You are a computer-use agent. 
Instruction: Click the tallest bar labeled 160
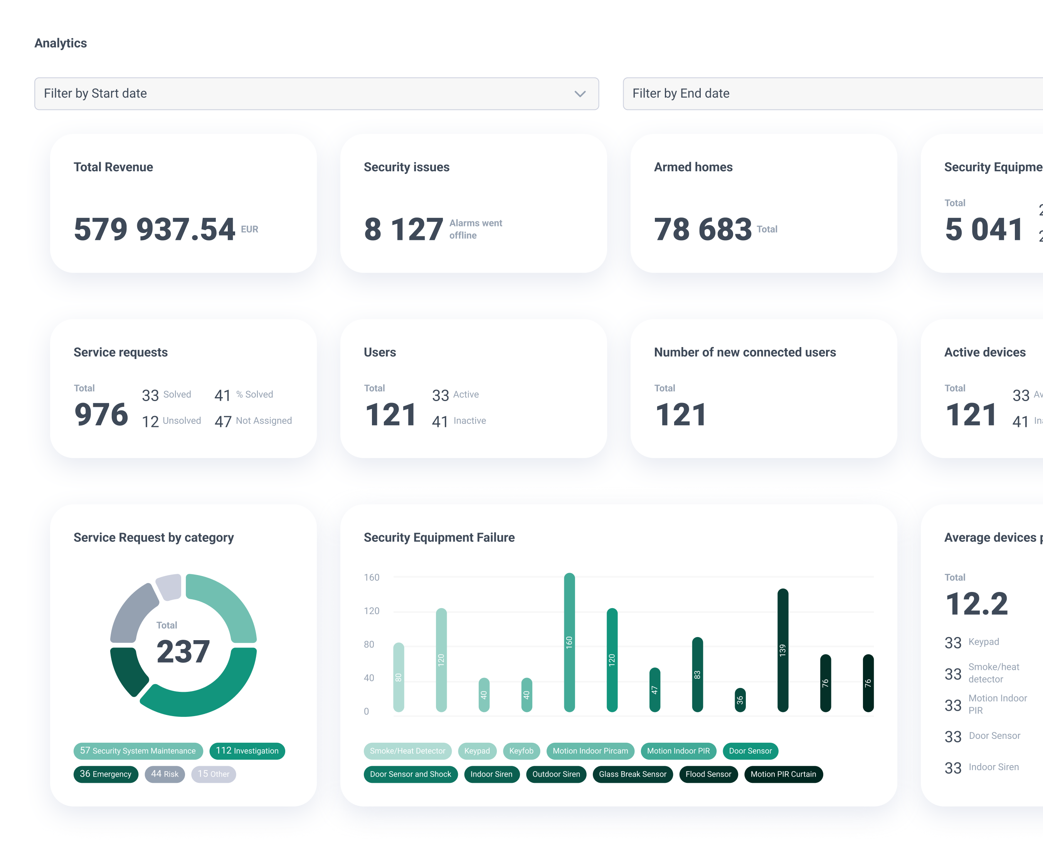point(569,642)
